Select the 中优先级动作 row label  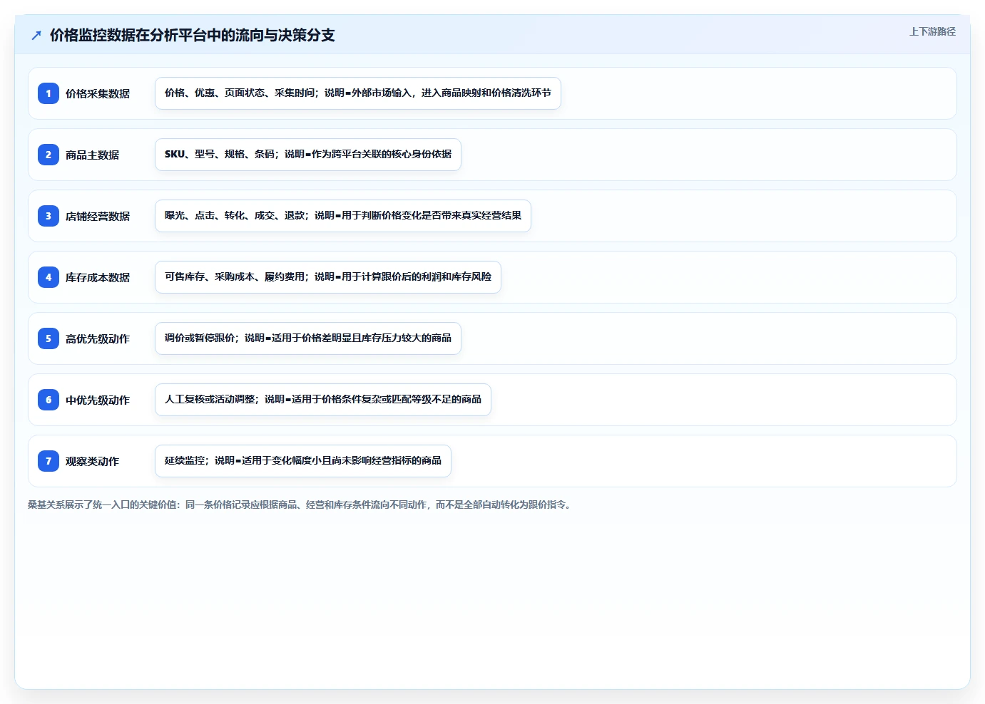coord(98,400)
